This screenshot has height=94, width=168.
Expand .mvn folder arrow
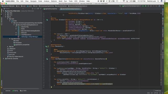tap(6, 15)
